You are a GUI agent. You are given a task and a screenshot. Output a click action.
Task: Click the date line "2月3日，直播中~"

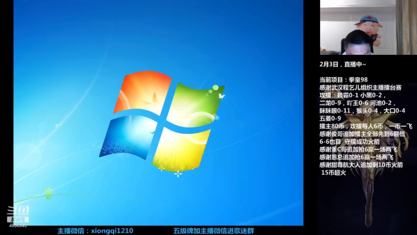342,64
